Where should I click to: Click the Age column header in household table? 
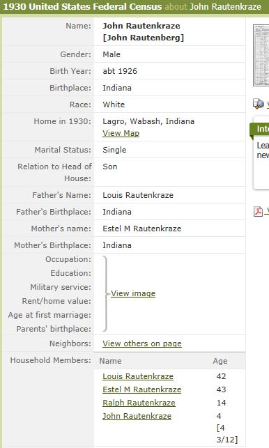point(220,361)
